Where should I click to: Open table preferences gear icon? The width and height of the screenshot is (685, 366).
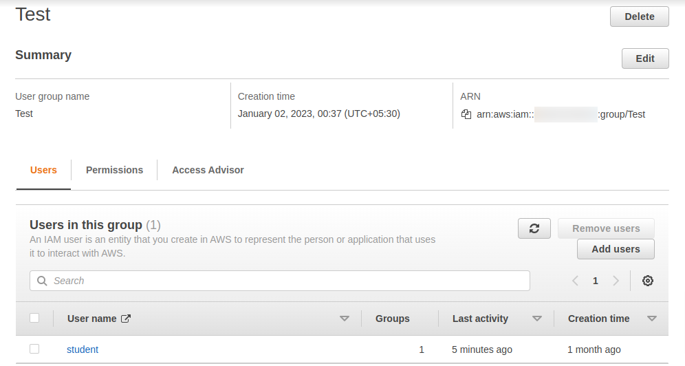(648, 281)
